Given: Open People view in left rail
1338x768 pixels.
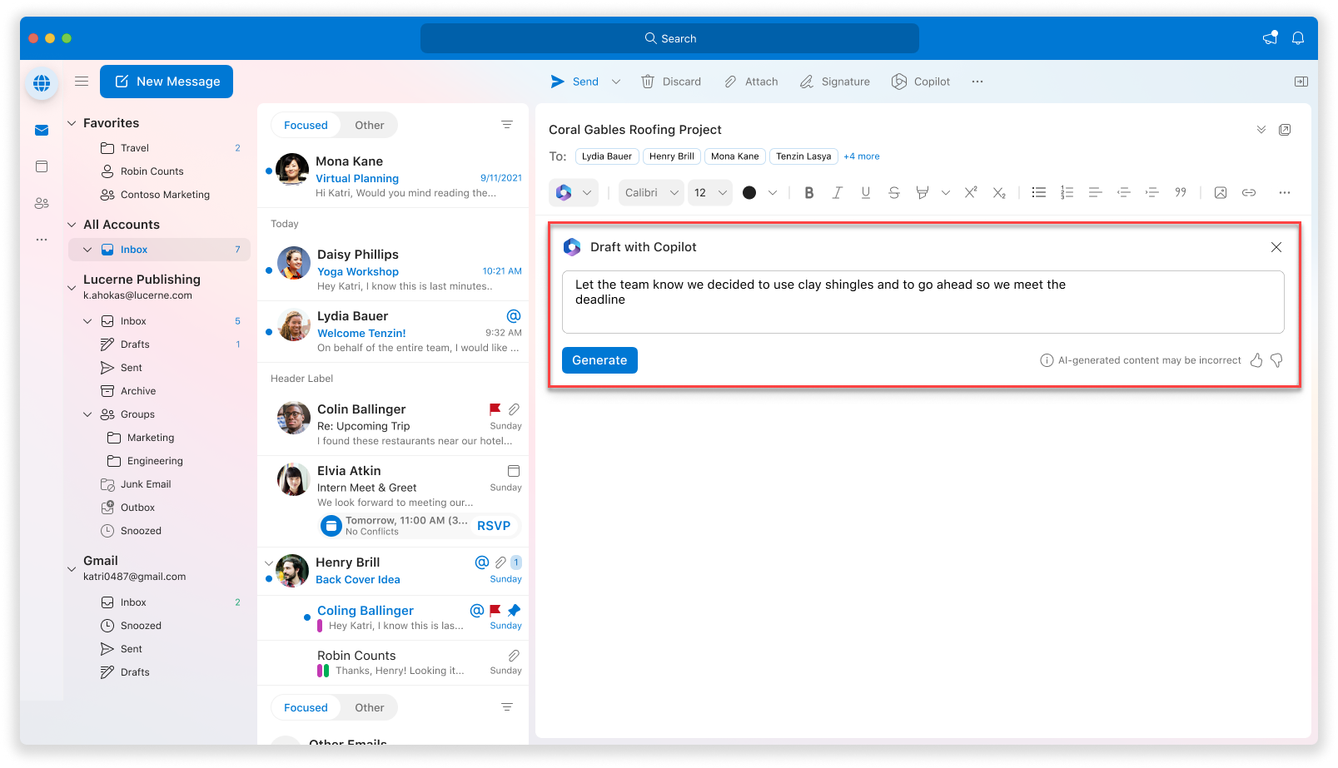Looking at the screenshot, I should [42, 203].
